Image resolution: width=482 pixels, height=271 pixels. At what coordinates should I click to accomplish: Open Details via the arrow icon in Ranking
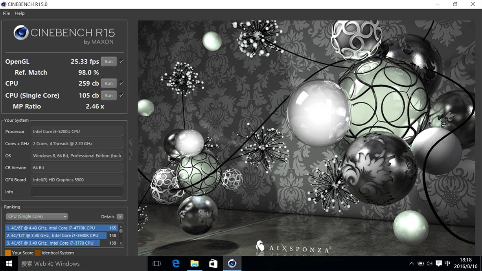click(x=120, y=216)
